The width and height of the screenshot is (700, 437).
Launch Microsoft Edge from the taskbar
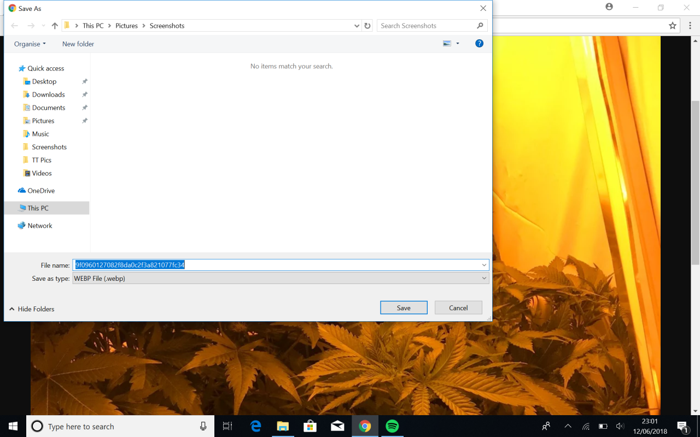255,426
